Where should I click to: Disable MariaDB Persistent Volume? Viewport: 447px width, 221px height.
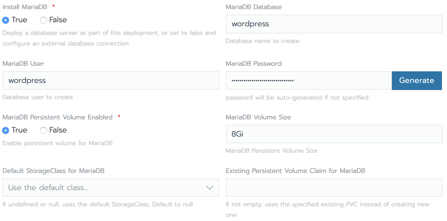(x=43, y=130)
